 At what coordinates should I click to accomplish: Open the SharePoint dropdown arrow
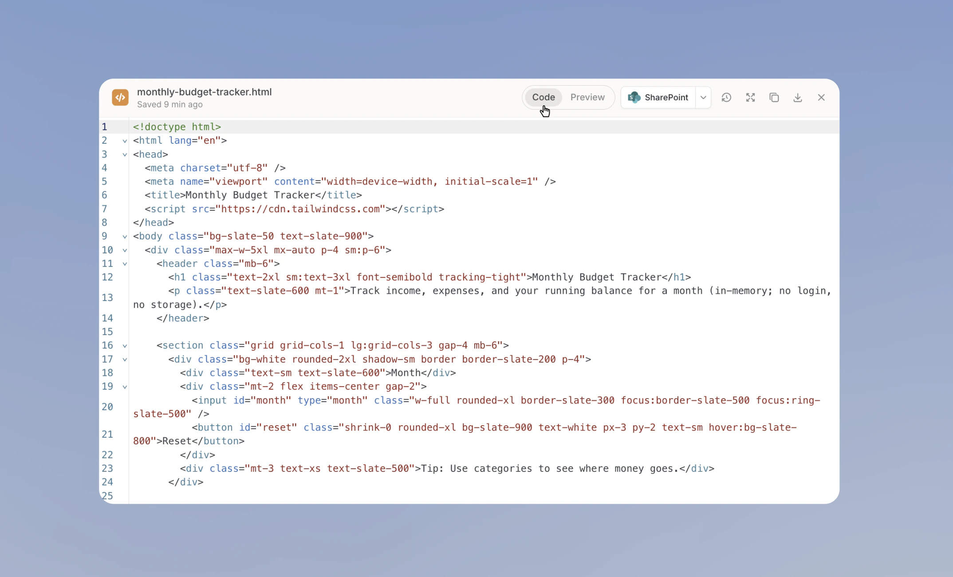pyautogui.click(x=703, y=97)
